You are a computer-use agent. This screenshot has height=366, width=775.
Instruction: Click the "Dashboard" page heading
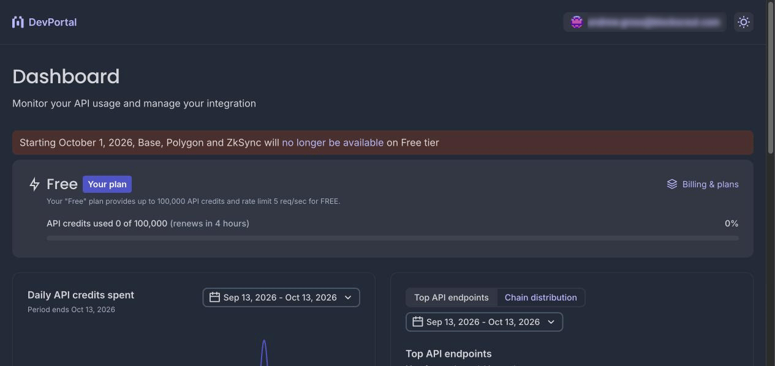pos(66,77)
